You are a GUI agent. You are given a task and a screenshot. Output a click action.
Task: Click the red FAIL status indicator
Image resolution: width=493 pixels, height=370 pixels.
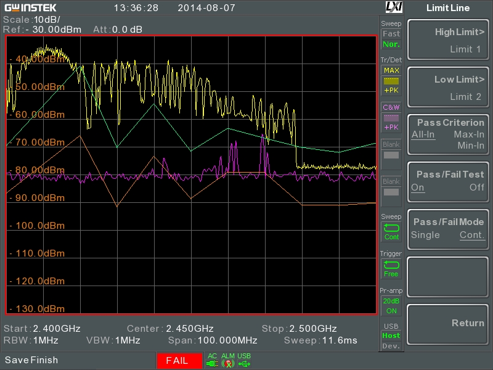179,361
